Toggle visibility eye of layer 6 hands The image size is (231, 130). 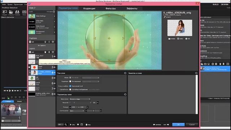(55, 83)
